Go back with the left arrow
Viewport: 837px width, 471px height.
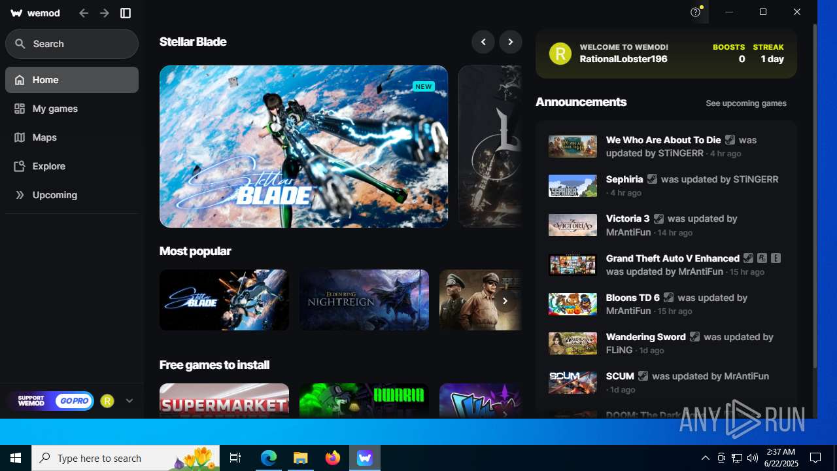[84, 13]
